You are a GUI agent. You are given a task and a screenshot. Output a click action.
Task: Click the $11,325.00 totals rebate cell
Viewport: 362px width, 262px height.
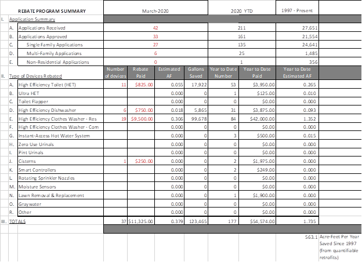coord(140,221)
